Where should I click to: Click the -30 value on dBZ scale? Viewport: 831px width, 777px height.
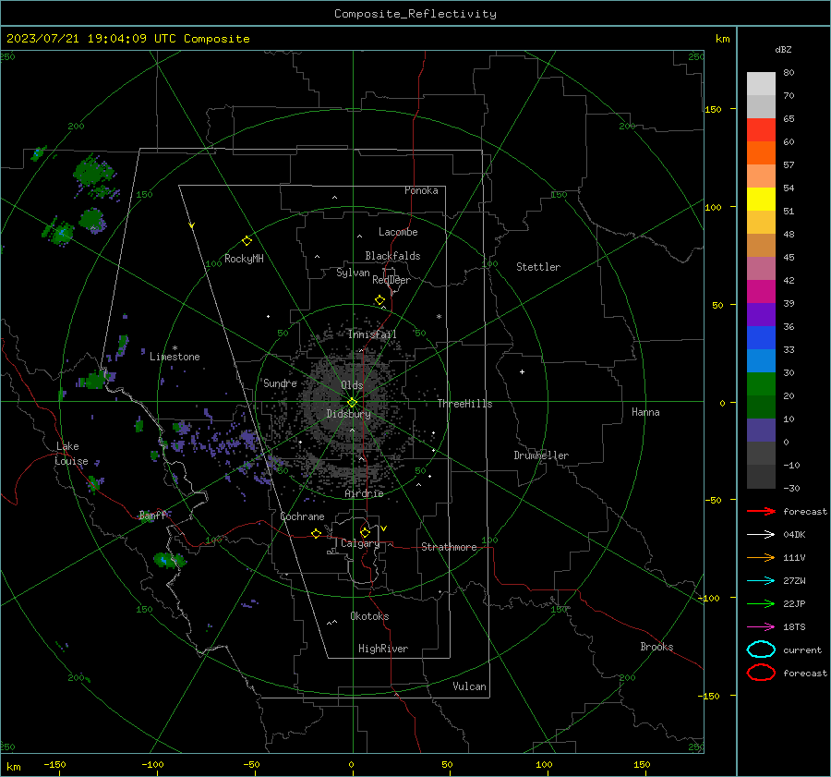792,488
